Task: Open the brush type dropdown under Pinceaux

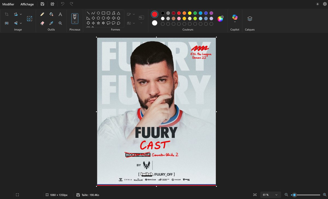Action: click(x=75, y=22)
